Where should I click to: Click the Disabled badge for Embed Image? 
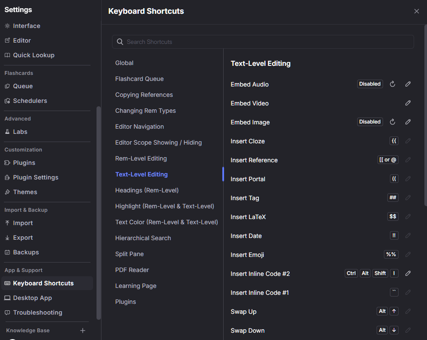click(370, 122)
